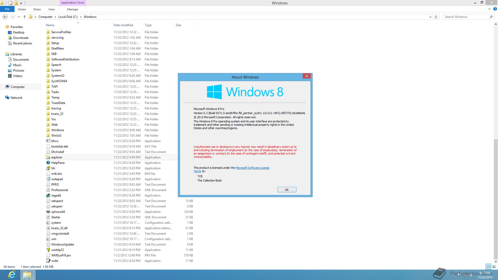Image resolution: width=498 pixels, height=280 pixels.
Task: Select the explorer application icon
Action: (x=48, y=157)
